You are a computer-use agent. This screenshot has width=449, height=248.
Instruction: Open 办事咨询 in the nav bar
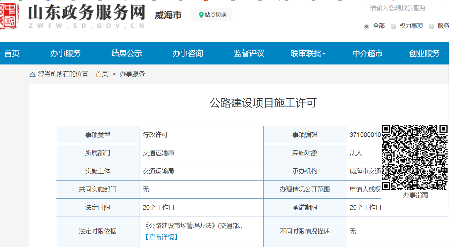pos(188,53)
